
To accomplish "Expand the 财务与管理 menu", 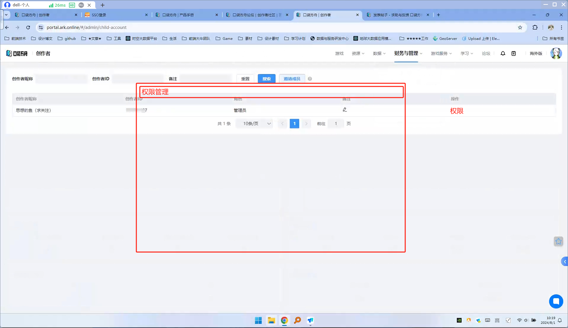I will (x=408, y=53).
